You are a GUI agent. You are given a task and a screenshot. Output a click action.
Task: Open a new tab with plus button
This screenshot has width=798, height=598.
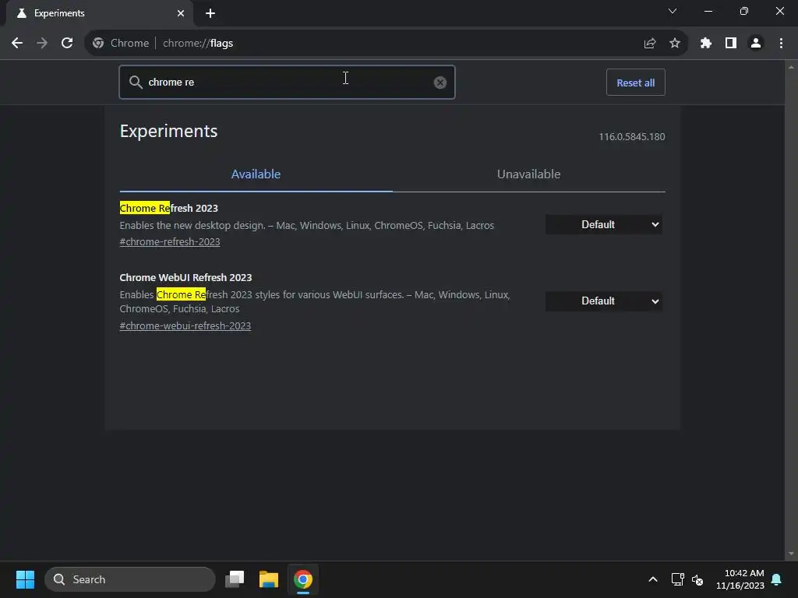point(210,13)
